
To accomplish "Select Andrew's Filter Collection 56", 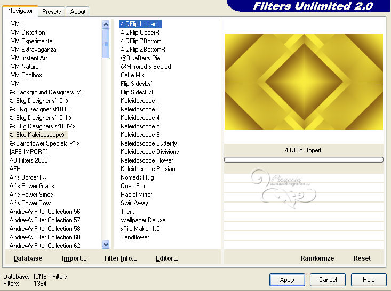I will (x=45, y=211).
